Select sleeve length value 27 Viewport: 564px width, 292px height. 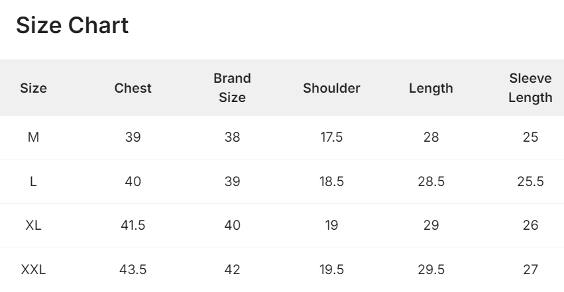point(531,269)
